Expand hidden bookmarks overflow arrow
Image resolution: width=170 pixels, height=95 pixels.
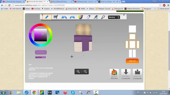155,9
